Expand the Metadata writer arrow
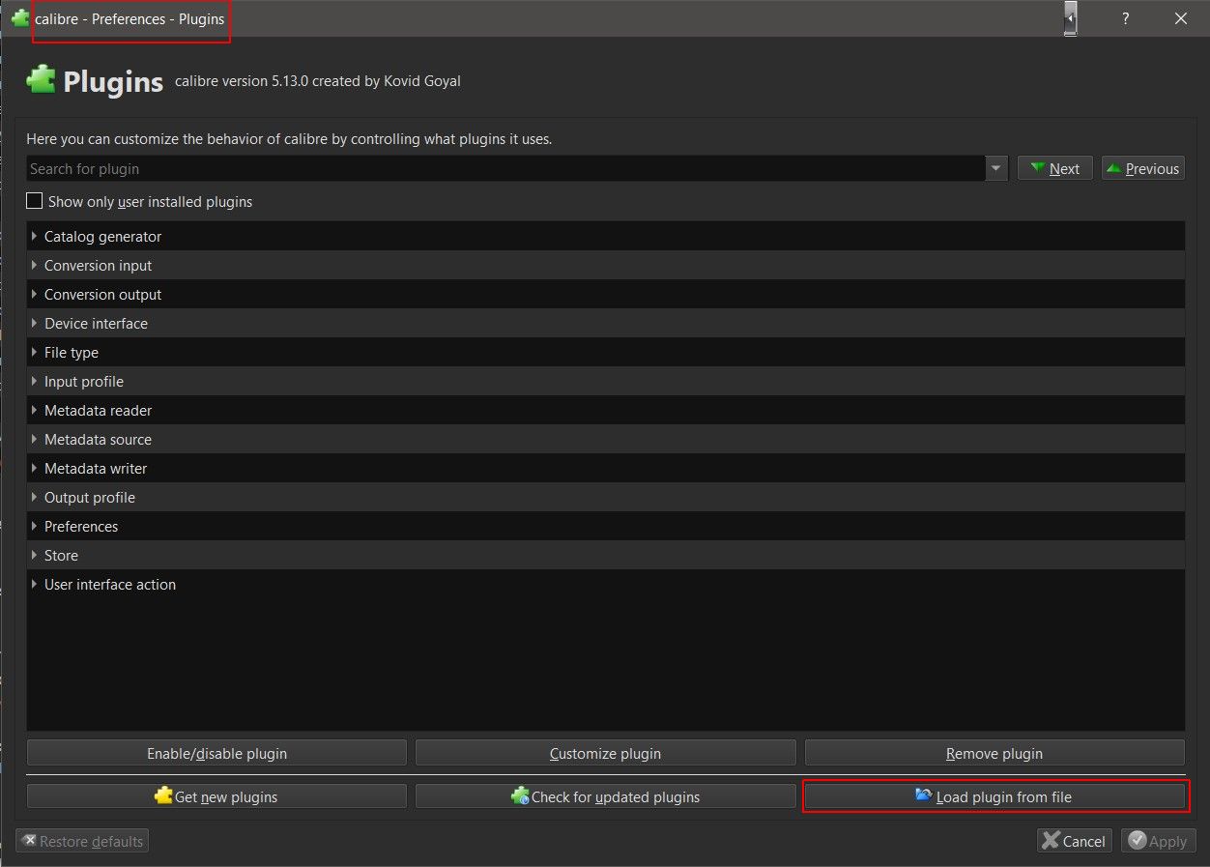 (x=35, y=468)
